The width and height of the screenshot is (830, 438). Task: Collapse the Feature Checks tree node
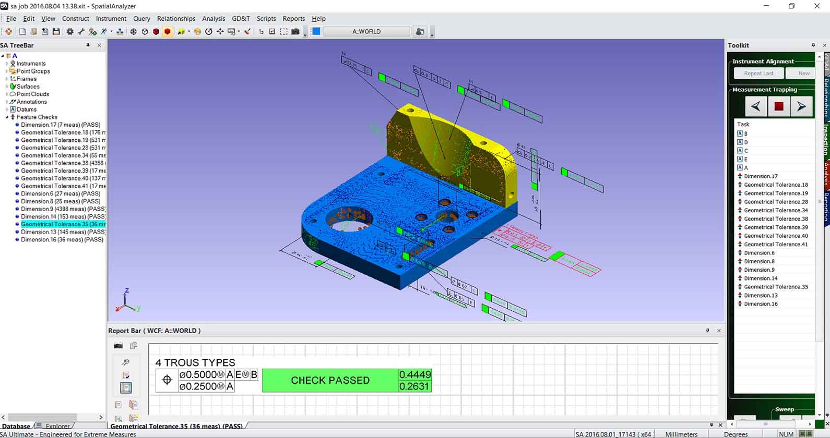[7, 117]
